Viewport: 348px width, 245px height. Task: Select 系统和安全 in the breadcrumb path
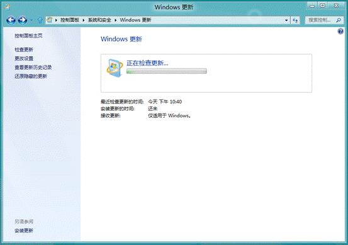[99, 20]
